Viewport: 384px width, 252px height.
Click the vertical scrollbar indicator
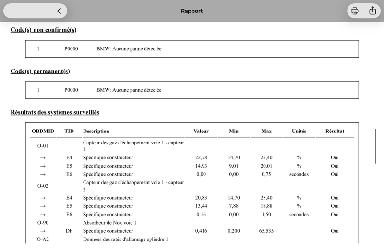pos(375,146)
